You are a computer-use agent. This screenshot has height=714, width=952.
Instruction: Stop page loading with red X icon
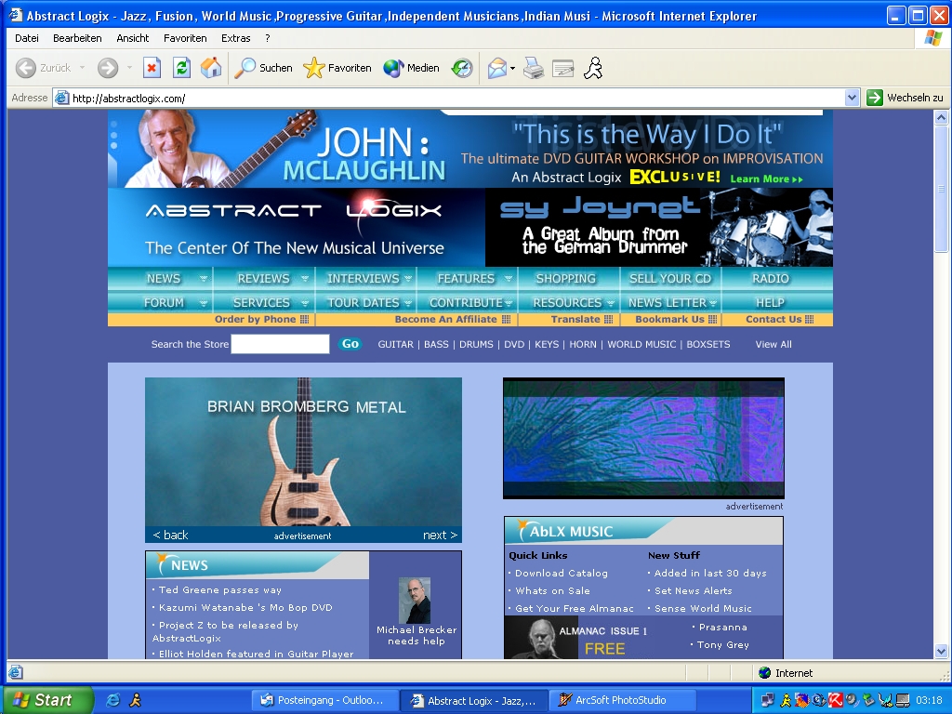[x=152, y=68]
